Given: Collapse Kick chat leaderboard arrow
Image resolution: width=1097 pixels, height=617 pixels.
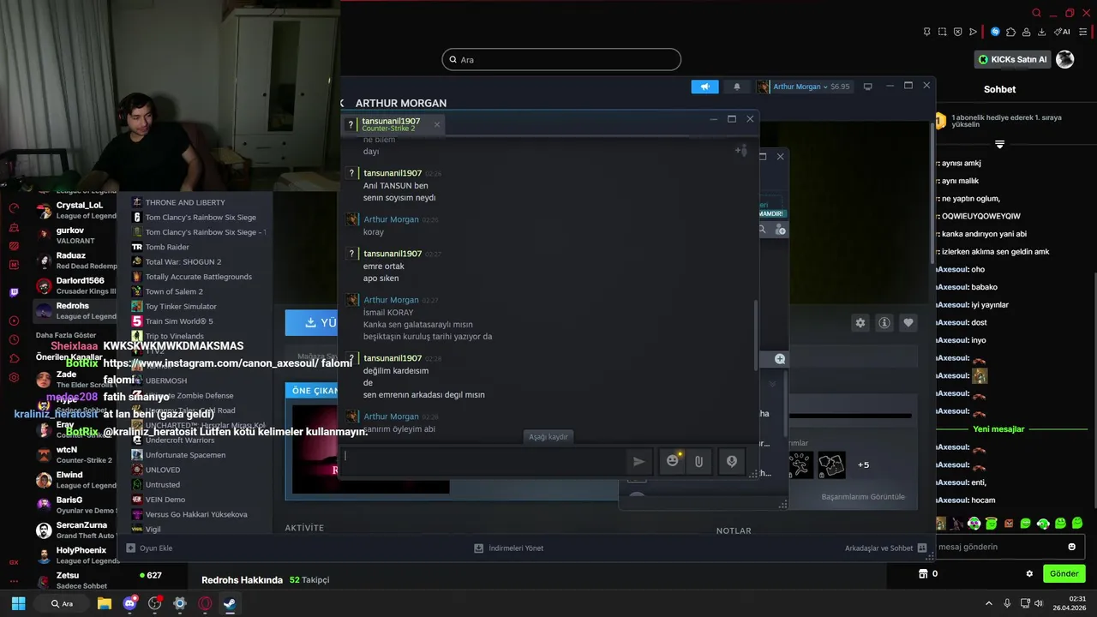Looking at the screenshot, I should click(999, 145).
